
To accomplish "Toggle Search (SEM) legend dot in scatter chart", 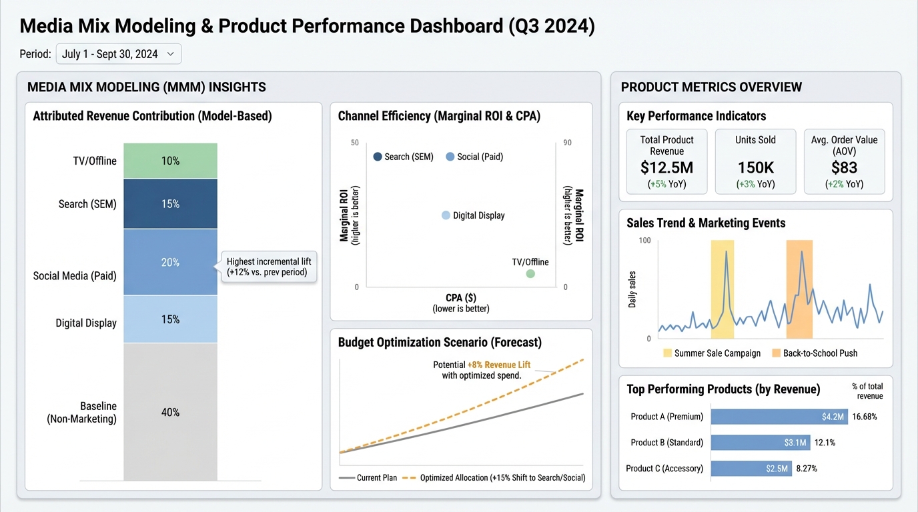I will [378, 157].
